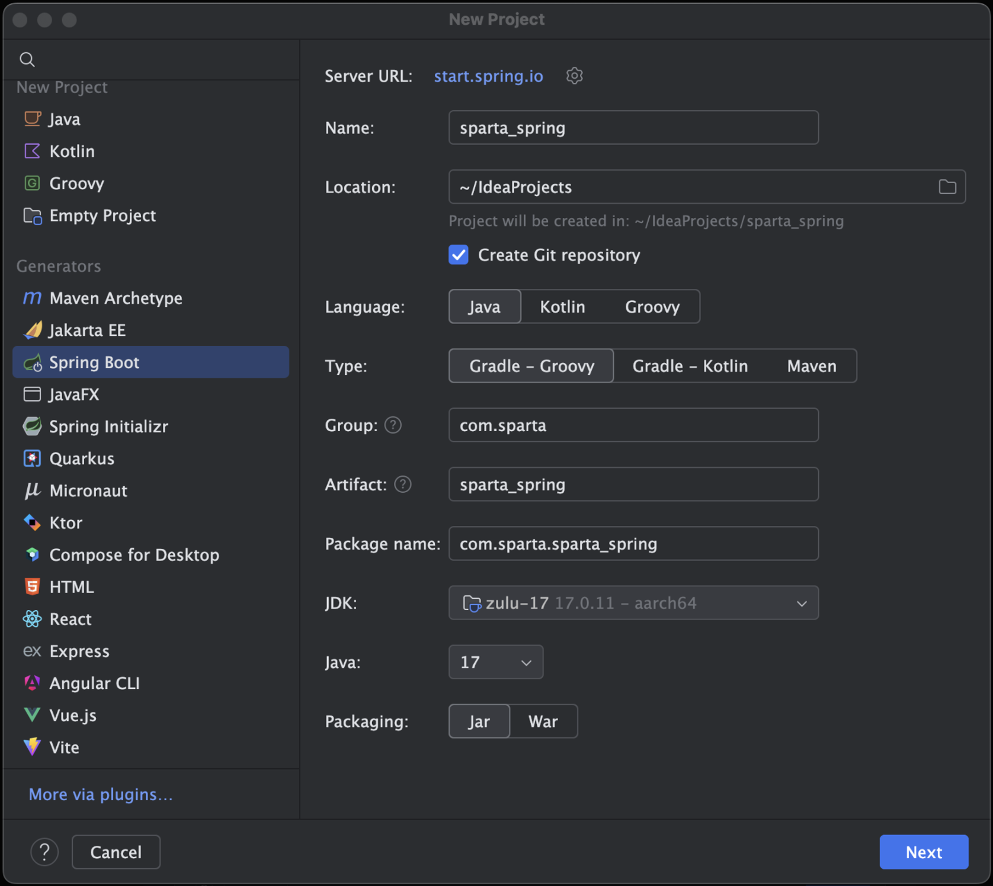The height and width of the screenshot is (886, 993).
Task: Click the Cancel button
Action: [116, 852]
